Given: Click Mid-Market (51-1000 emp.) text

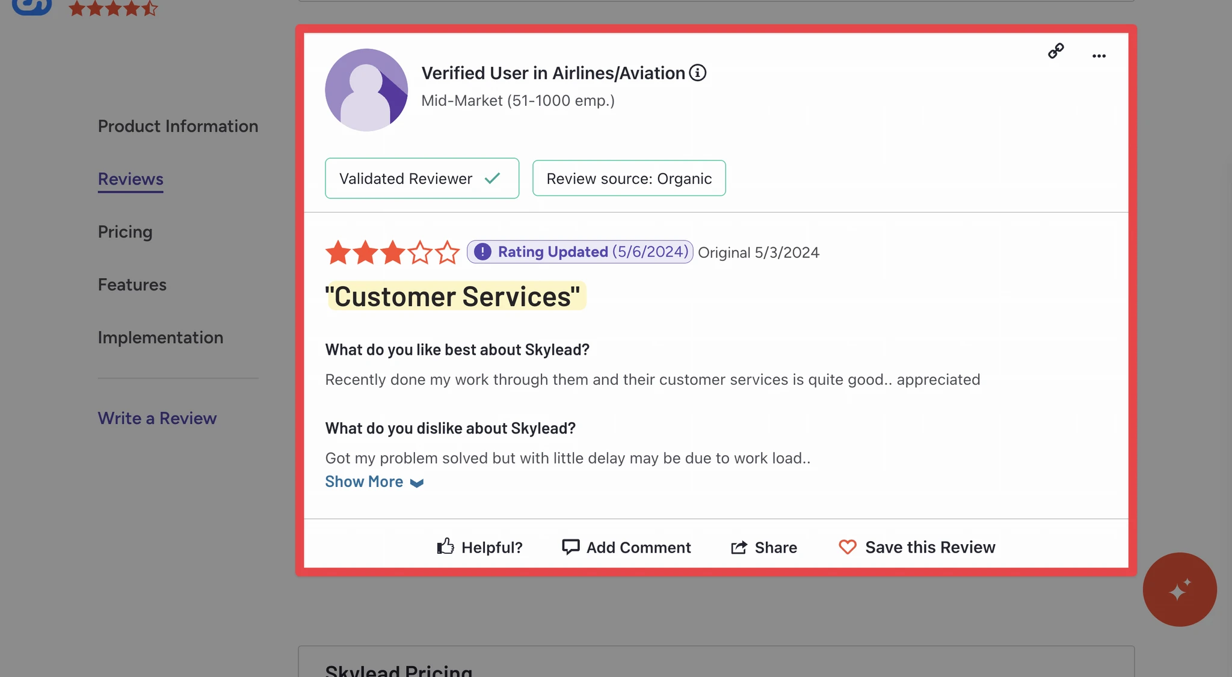Looking at the screenshot, I should (518, 100).
